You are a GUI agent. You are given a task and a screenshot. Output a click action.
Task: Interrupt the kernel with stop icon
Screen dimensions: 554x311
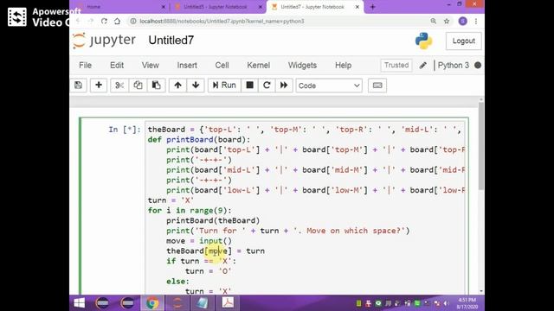coord(250,86)
